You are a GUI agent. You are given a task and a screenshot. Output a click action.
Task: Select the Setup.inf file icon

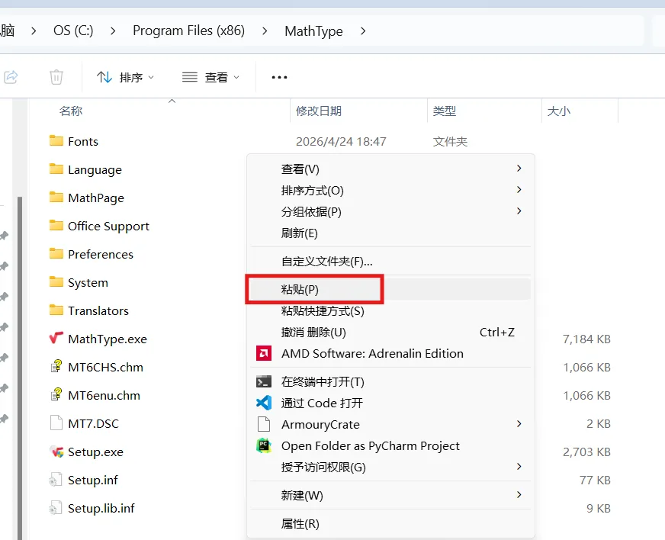tap(56, 480)
